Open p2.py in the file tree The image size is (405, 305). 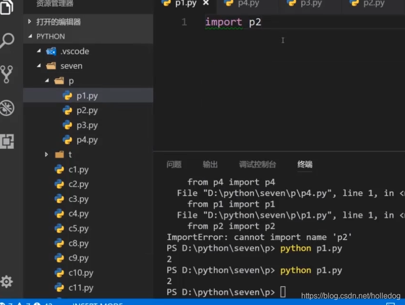pyautogui.click(x=87, y=110)
